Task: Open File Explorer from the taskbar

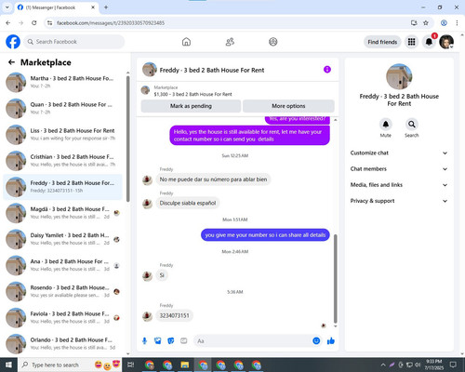Action: pyautogui.click(x=185, y=365)
